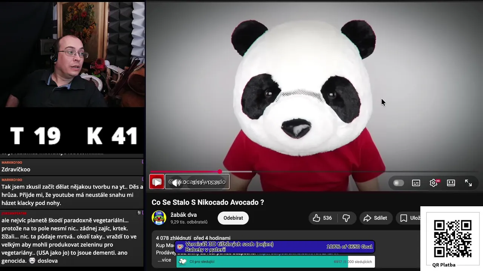This screenshot has width=483, height=271.
Task: Turn on subtitles with the captions icon
Action: (x=416, y=183)
